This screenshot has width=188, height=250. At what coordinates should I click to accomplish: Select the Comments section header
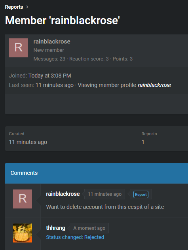(97, 173)
